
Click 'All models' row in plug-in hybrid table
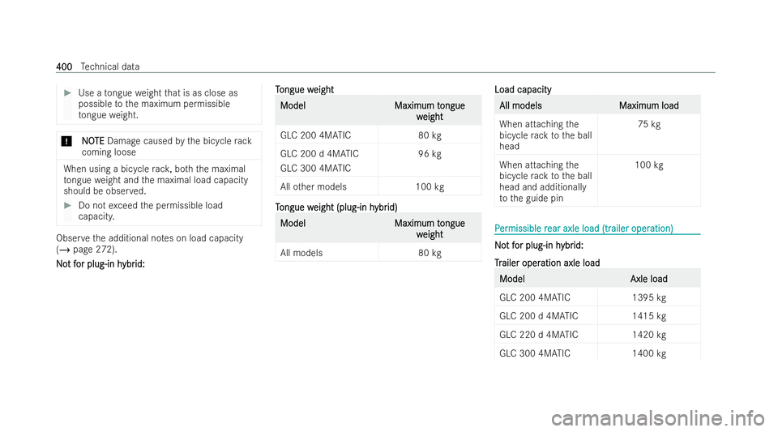[378, 252]
